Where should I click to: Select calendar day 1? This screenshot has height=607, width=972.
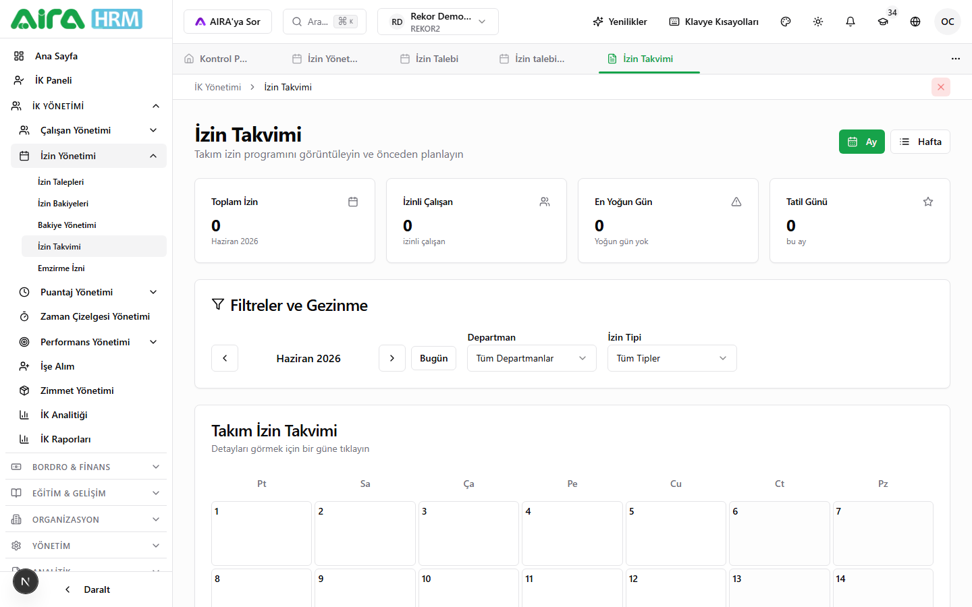pos(262,533)
